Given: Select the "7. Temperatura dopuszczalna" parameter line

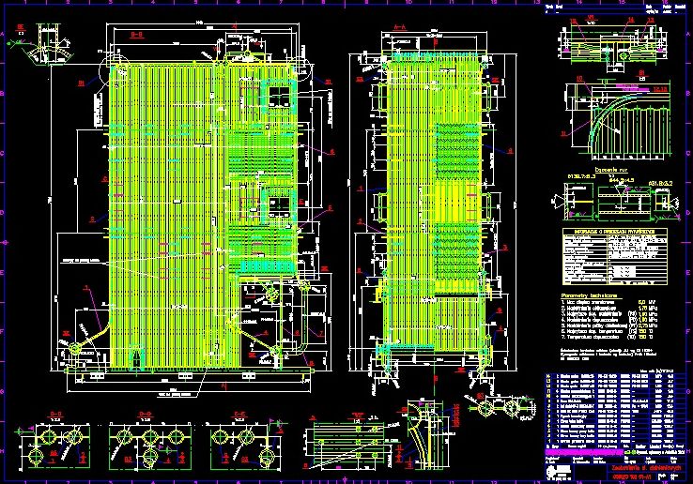Looking at the screenshot, I should point(592,337).
